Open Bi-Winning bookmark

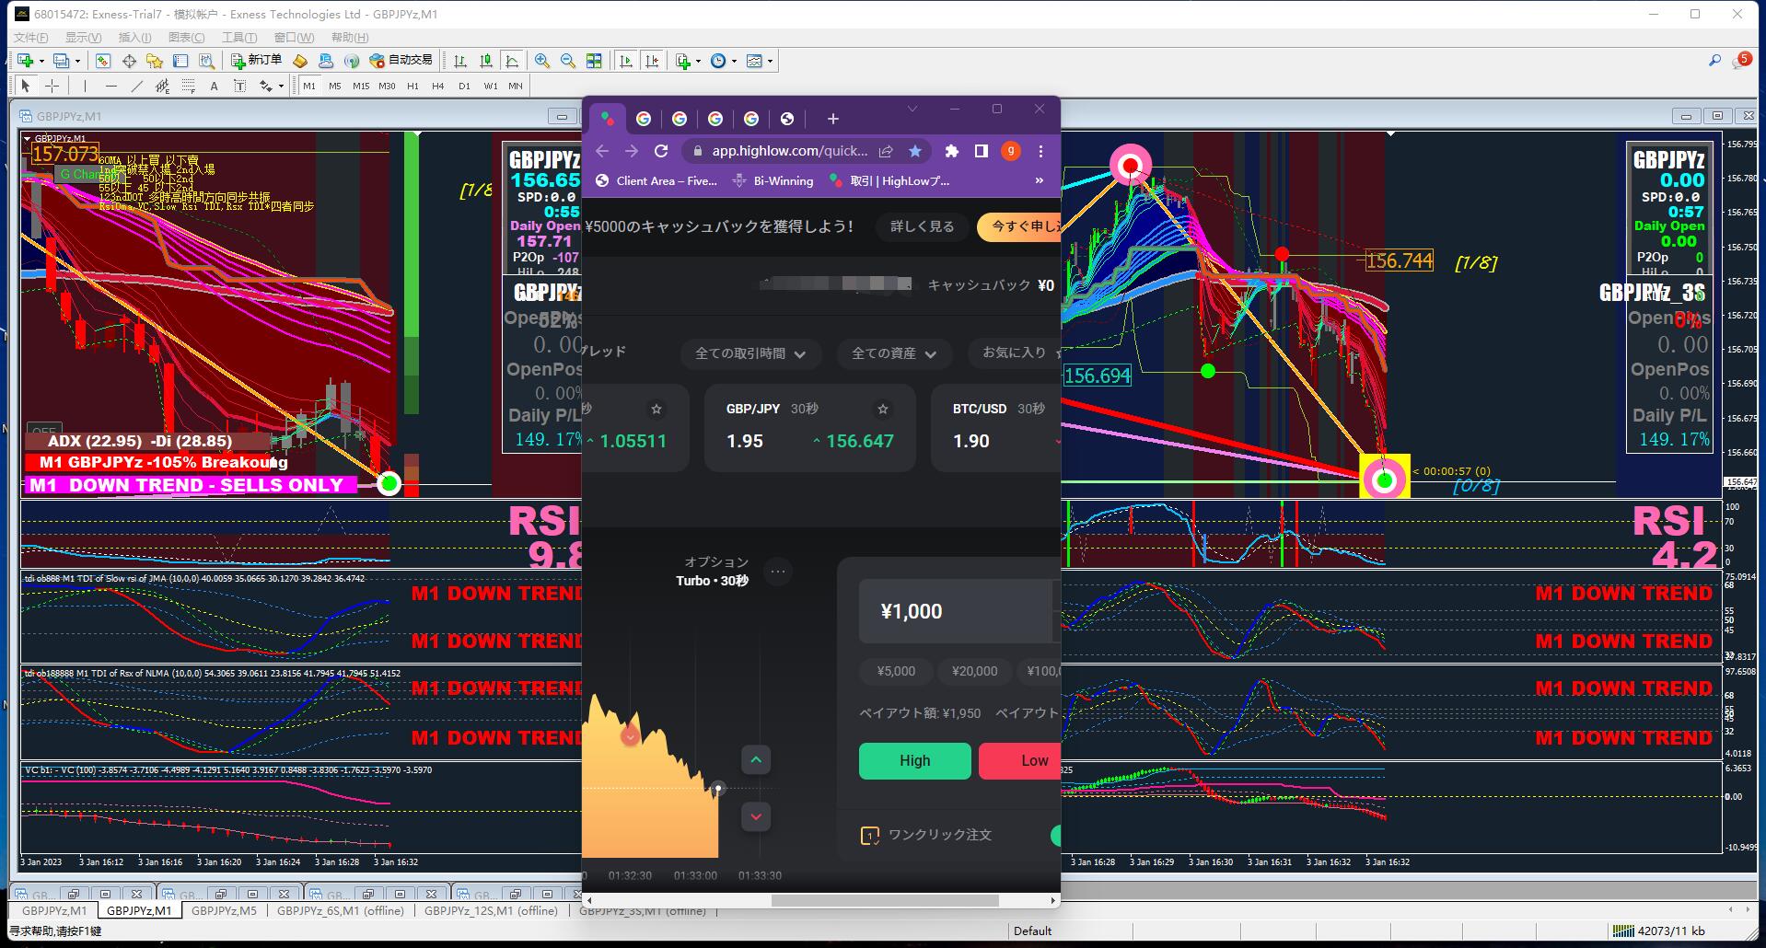pyautogui.click(x=773, y=181)
